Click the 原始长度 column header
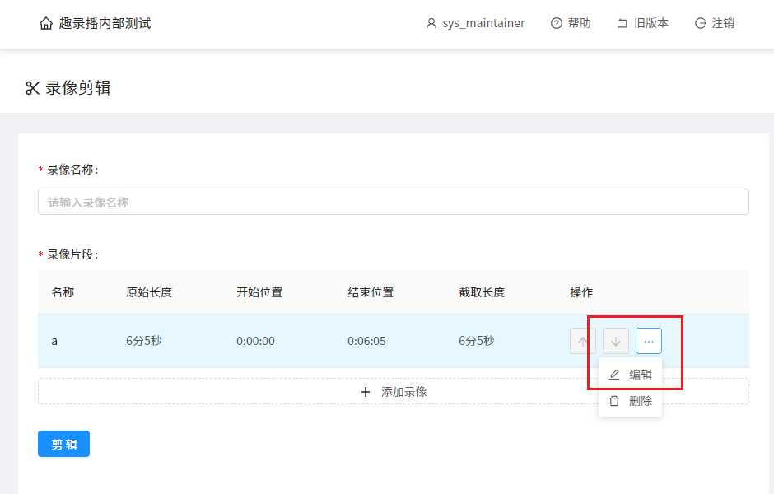774x494 pixels. [x=149, y=292]
